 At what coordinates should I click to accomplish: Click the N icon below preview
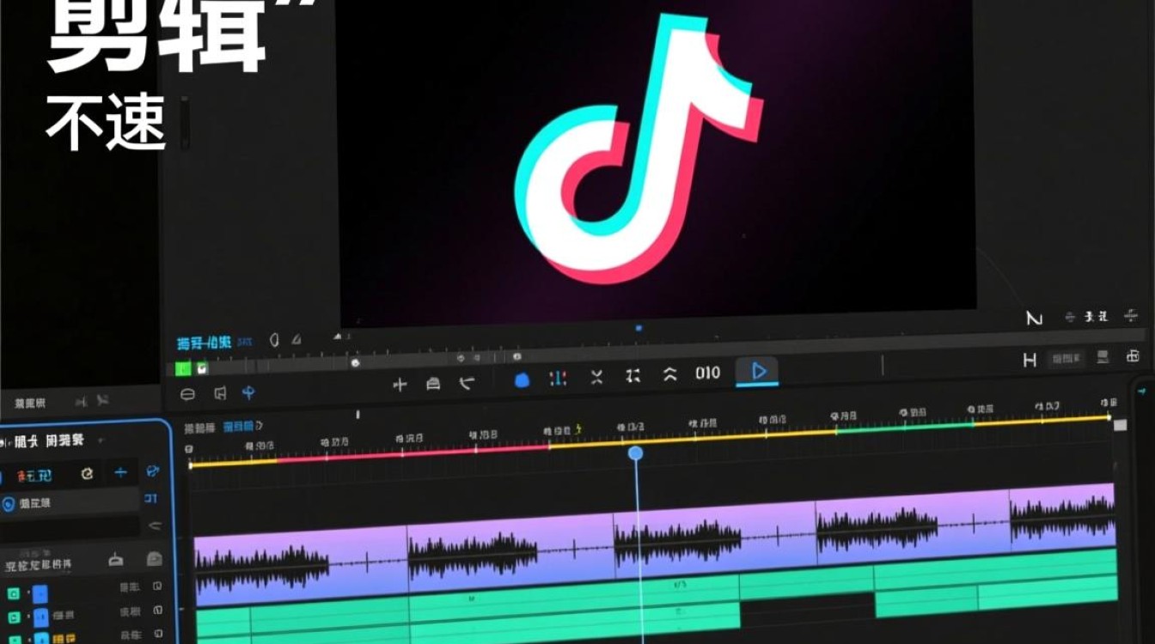(x=1035, y=319)
